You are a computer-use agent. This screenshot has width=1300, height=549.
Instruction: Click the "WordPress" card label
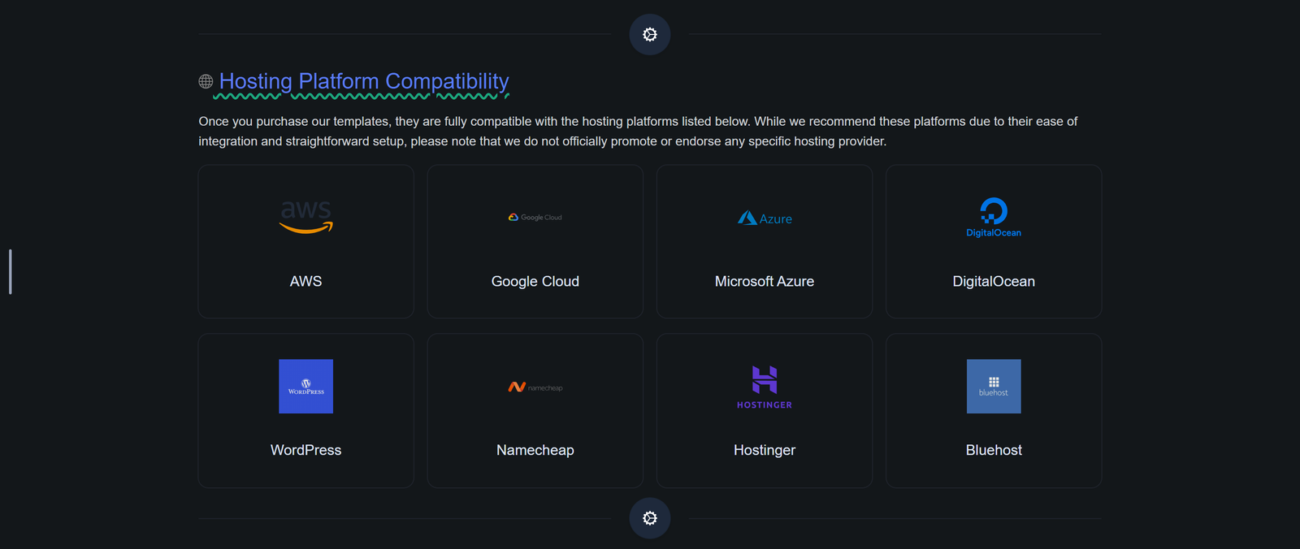click(305, 450)
